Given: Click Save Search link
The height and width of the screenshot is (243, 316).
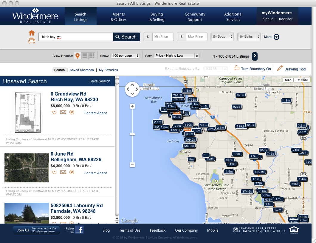Looking at the screenshot, I should (x=100, y=81).
